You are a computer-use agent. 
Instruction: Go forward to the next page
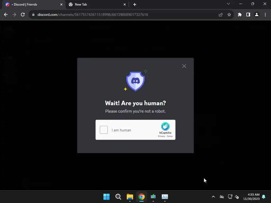click(14, 15)
